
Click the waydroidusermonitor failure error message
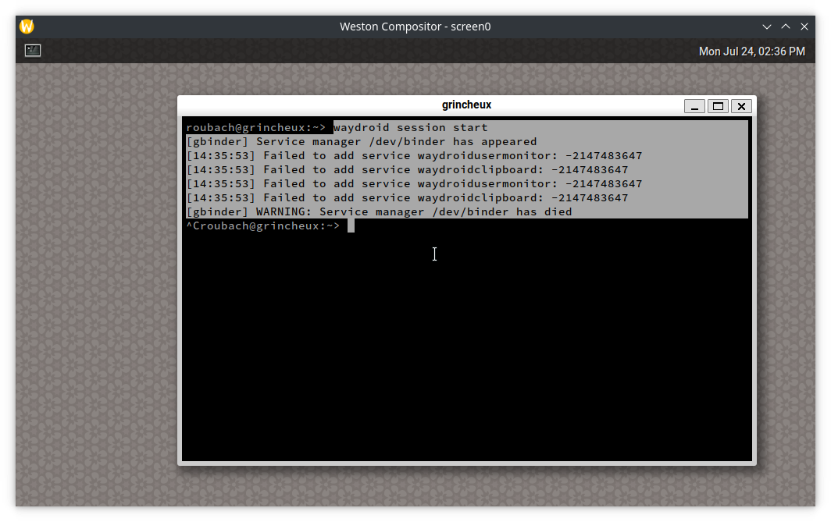point(414,155)
